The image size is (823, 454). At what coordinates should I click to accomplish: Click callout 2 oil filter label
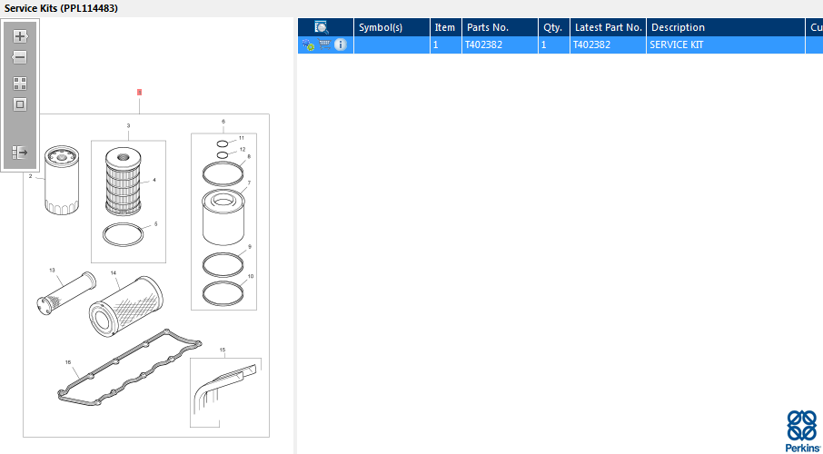pos(31,176)
